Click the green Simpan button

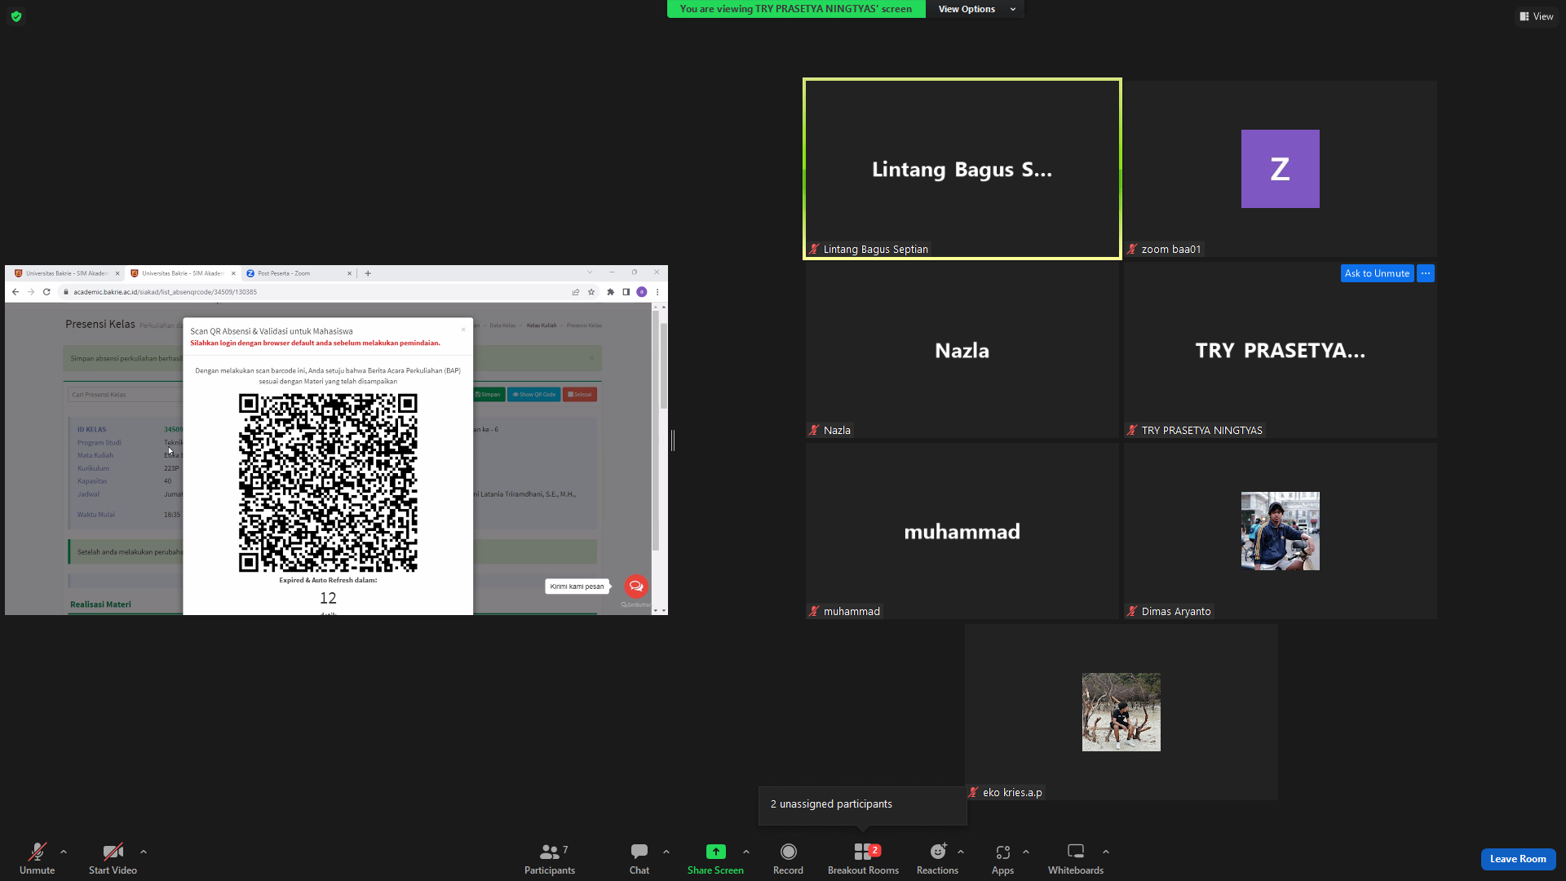[488, 395]
